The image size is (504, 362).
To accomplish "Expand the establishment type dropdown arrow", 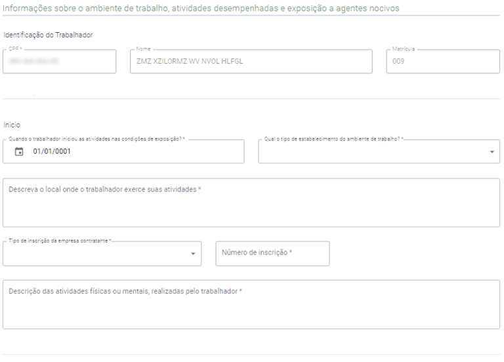I will tap(492, 151).
